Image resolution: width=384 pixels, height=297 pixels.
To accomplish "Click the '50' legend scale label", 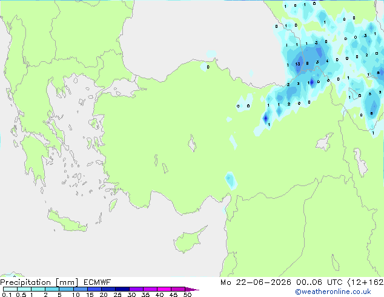I will coord(187,295).
